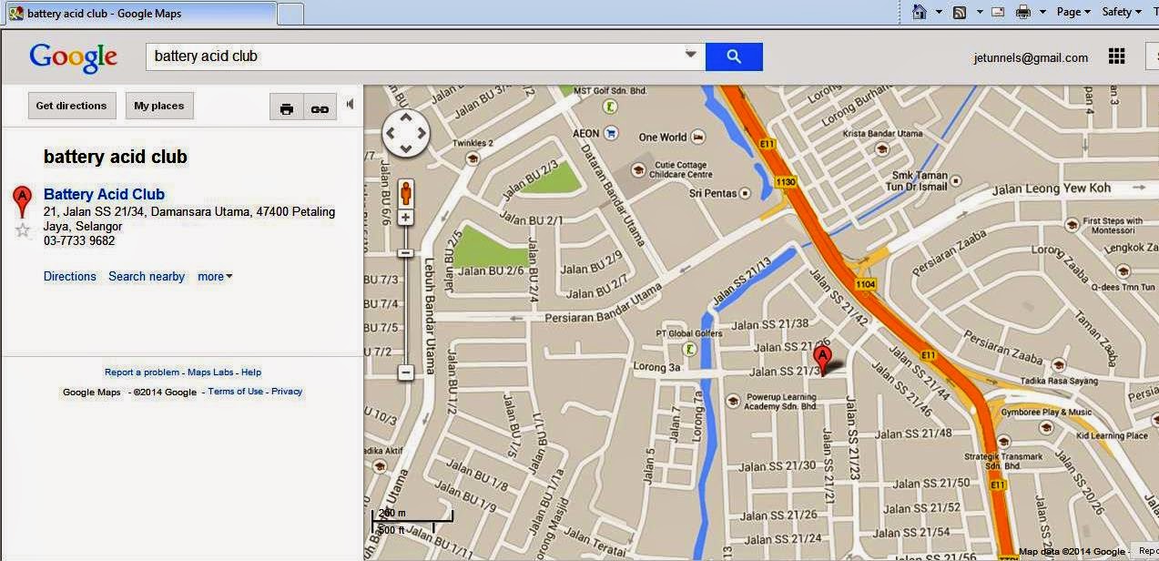The height and width of the screenshot is (561, 1159).
Task: Open the Help link
Action: coord(251,372)
